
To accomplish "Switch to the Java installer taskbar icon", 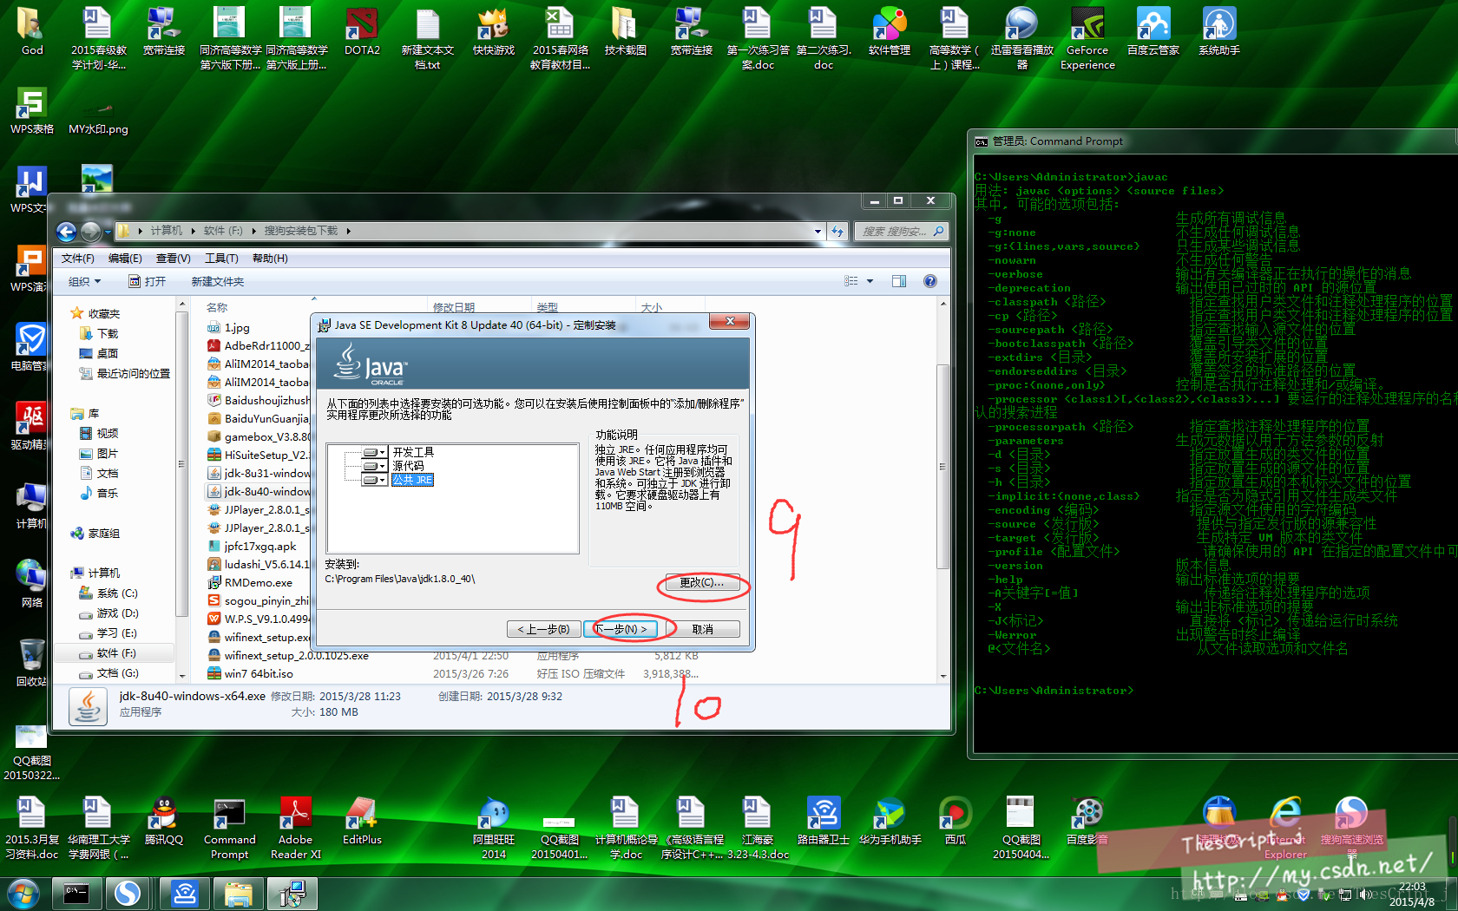I will click(292, 893).
